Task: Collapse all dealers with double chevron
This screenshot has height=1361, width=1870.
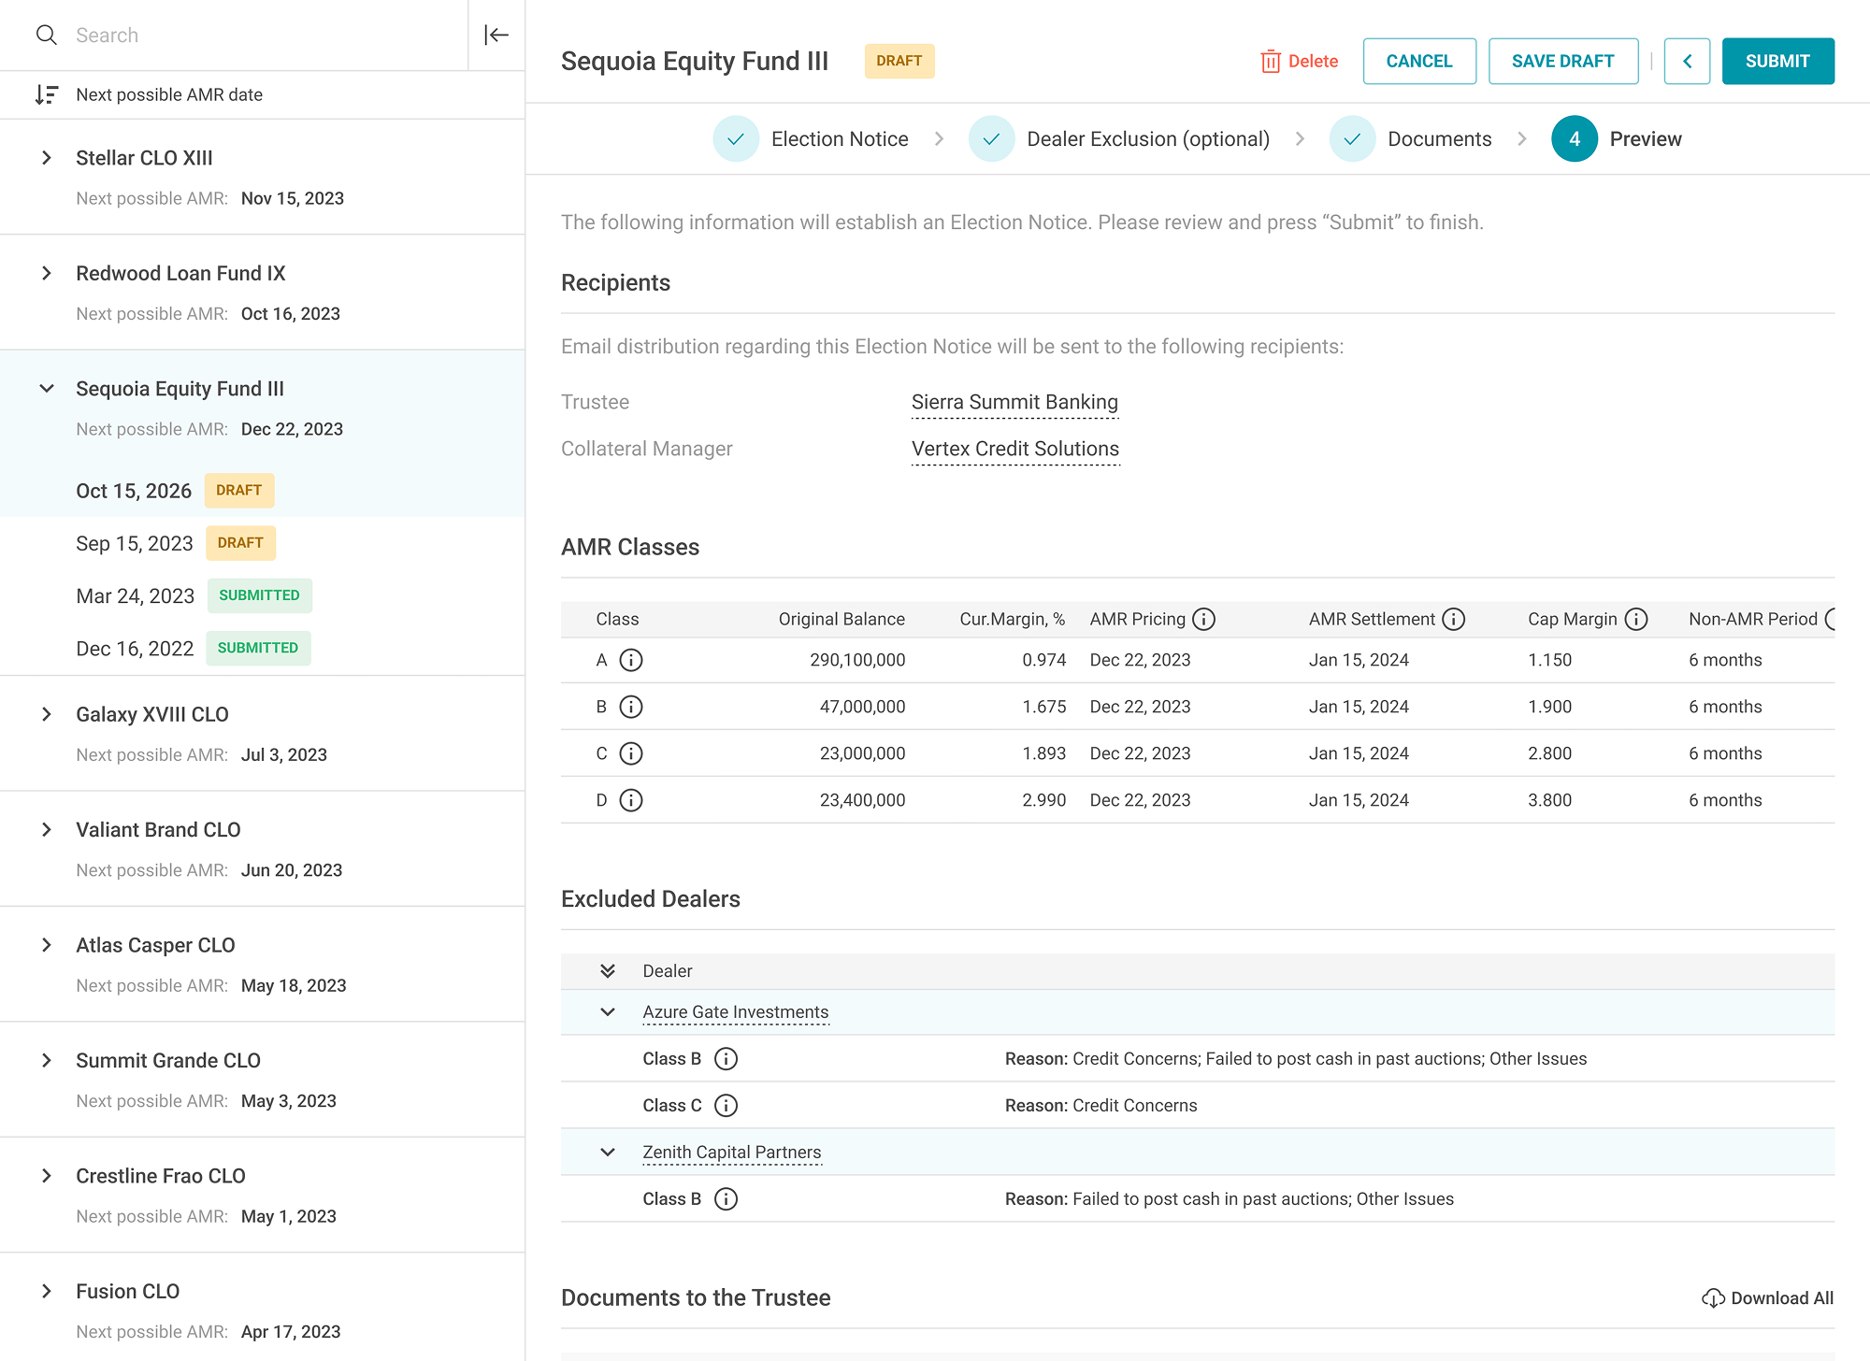Action: [608, 971]
